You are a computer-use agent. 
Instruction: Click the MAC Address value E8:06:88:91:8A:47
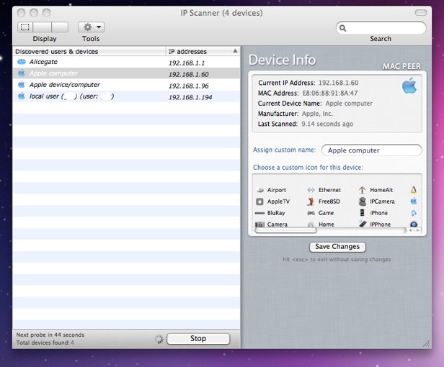click(330, 94)
